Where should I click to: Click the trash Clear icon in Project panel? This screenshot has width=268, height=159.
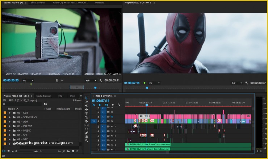77,151
